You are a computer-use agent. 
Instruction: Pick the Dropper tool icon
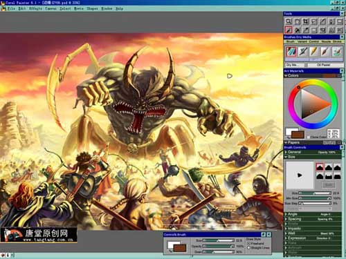305,30
